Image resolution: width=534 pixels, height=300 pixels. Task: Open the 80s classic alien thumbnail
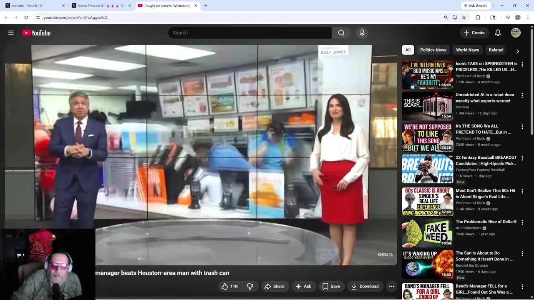click(427, 201)
